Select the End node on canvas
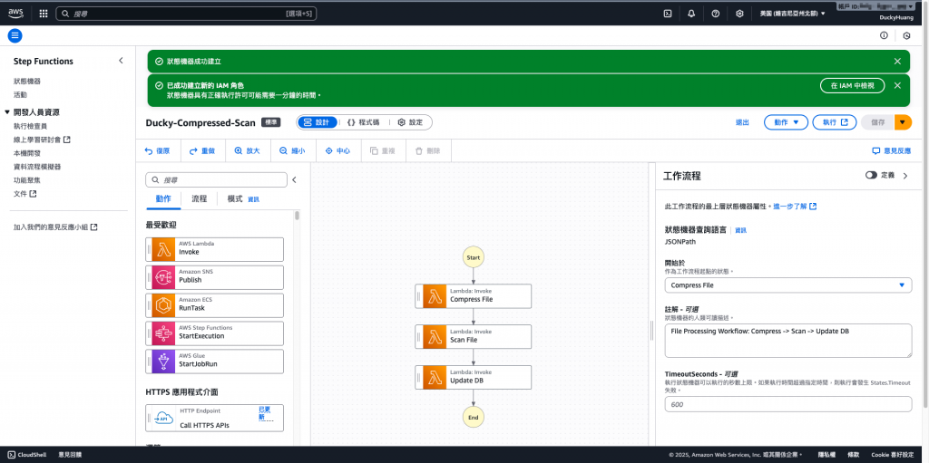The height and width of the screenshot is (463, 929). coord(474,418)
